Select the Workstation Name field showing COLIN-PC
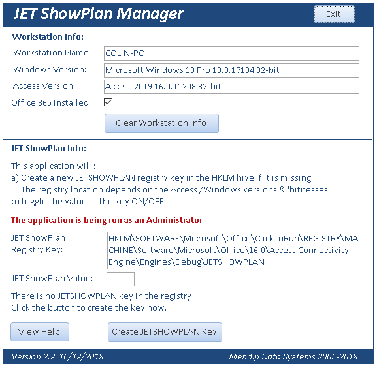 coord(231,53)
